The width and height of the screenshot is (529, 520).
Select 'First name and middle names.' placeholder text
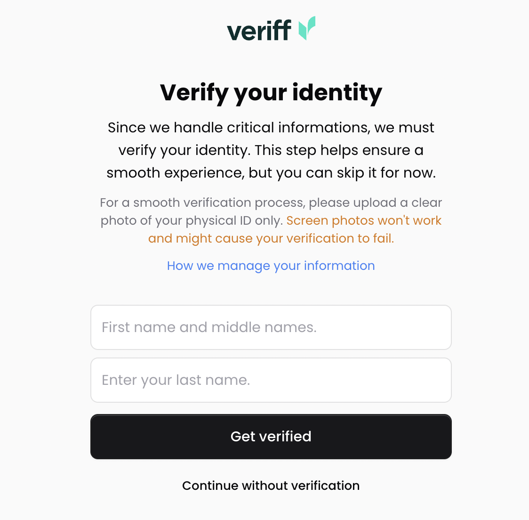tap(209, 327)
